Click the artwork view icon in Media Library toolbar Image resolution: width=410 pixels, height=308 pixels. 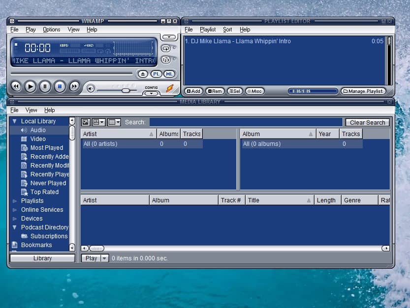85,122
